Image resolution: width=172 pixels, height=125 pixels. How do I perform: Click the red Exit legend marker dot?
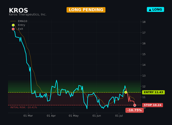pyautogui.click(x=13, y=29)
